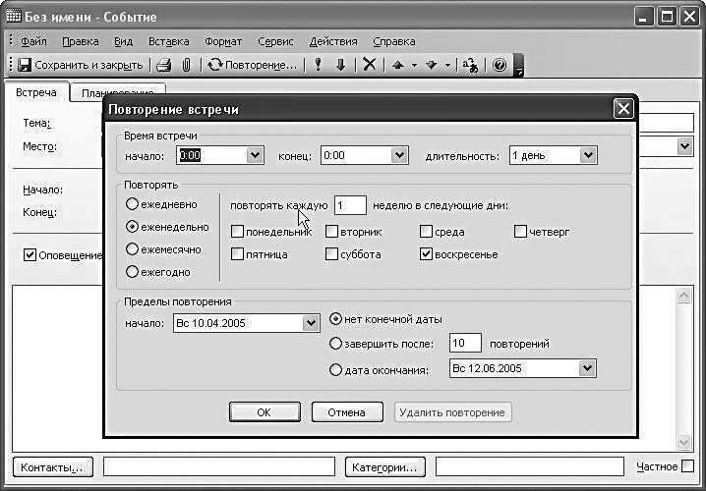Click the week interval number field
The height and width of the screenshot is (491, 706).
(x=350, y=205)
